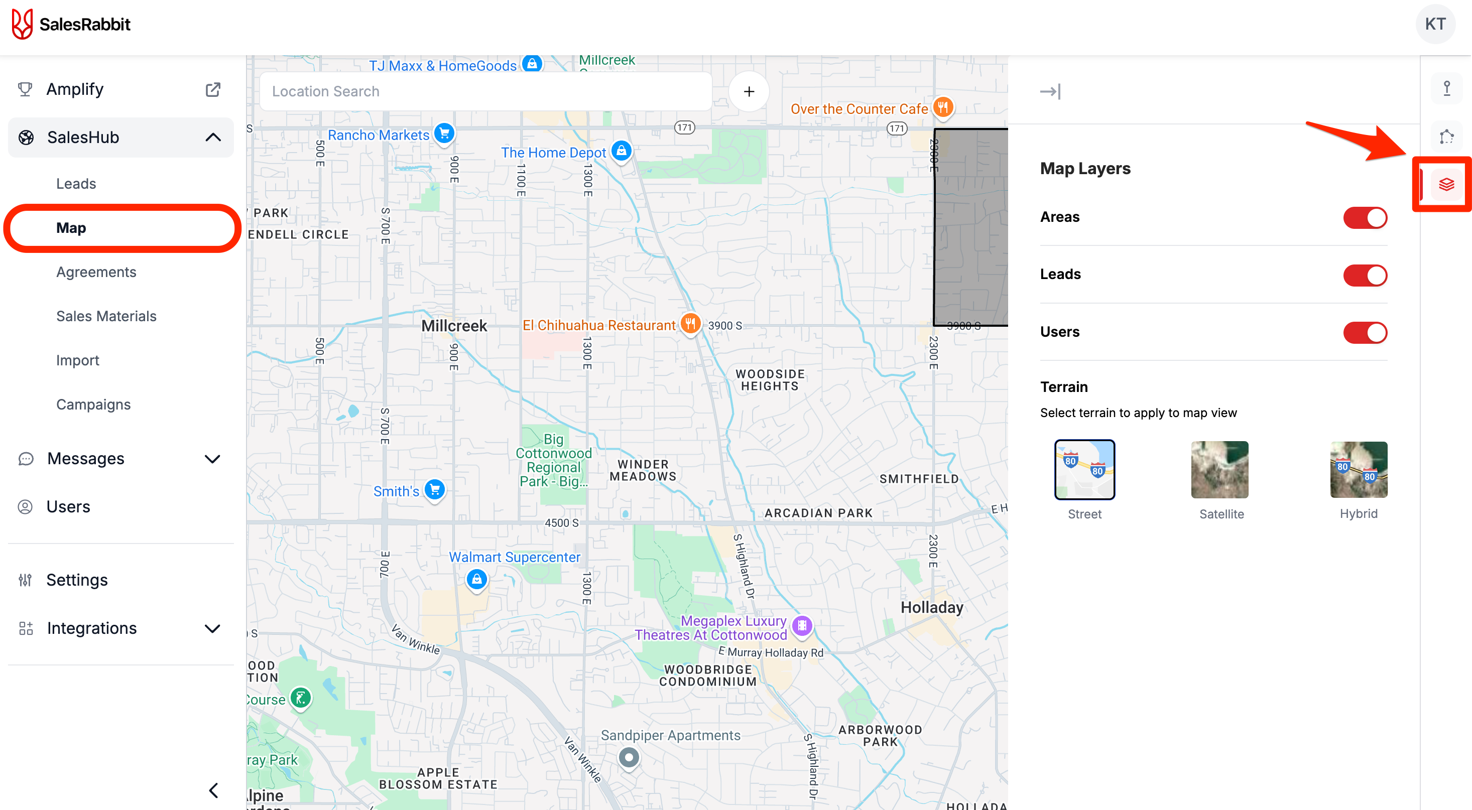The image size is (1472, 810).
Task: Collapse the left sidebar arrow
Action: 213,790
